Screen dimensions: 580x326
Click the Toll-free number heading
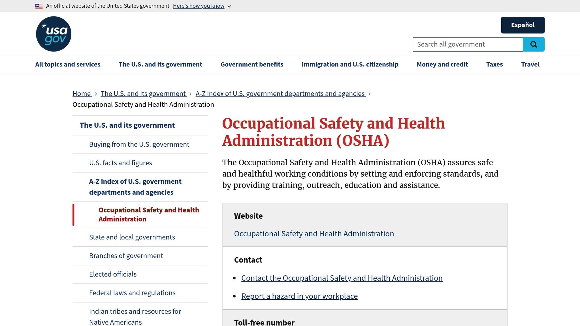coord(264,322)
